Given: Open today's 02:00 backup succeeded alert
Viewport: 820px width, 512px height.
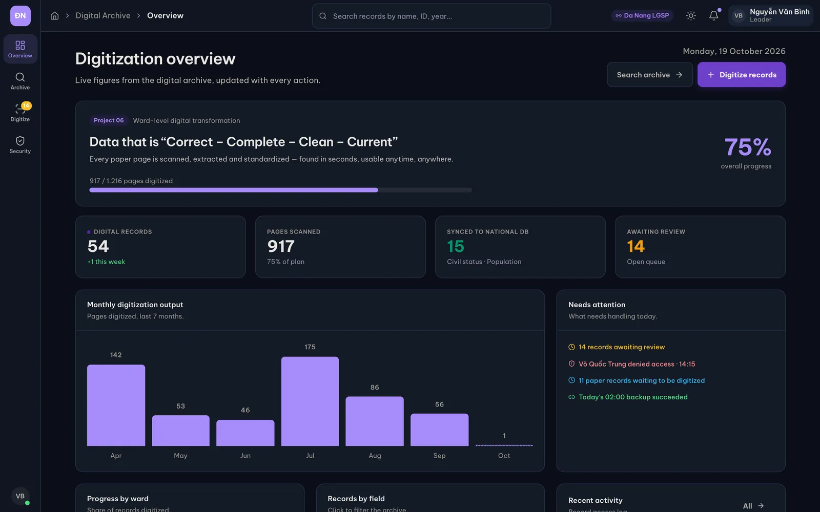Looking at the screenshot, I should pyautogui.click(x=628, y=397).
